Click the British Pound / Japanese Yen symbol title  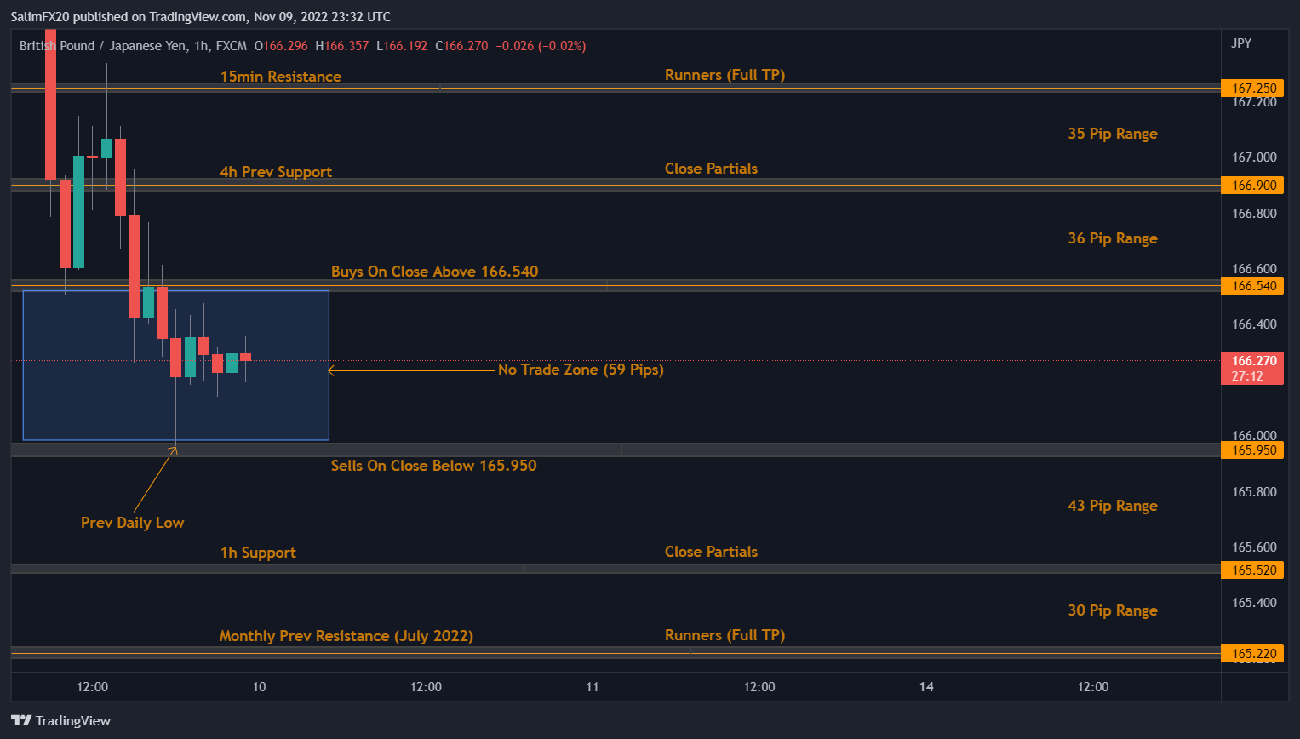tap(104, 46)
